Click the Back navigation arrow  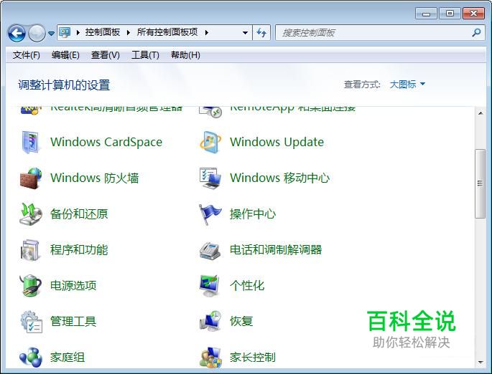17,33
